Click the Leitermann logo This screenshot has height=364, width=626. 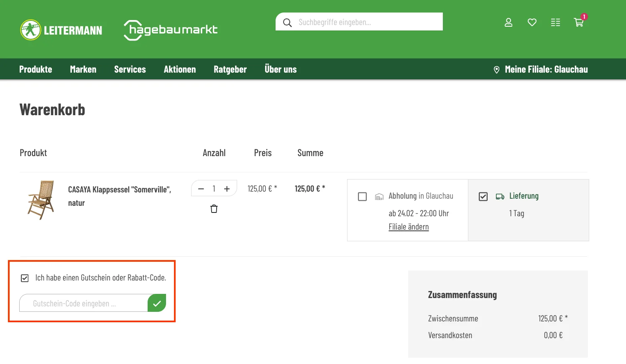pyautogui.click(x=61, y=29)
